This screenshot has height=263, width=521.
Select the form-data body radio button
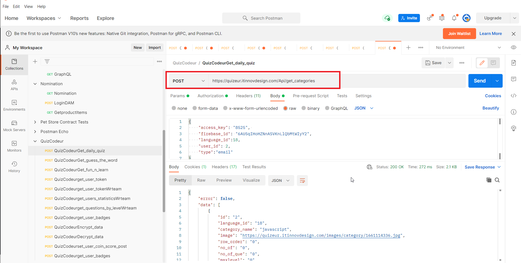[194, 108]
